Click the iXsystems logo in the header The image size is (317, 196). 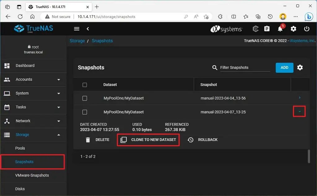pos(225,29)
